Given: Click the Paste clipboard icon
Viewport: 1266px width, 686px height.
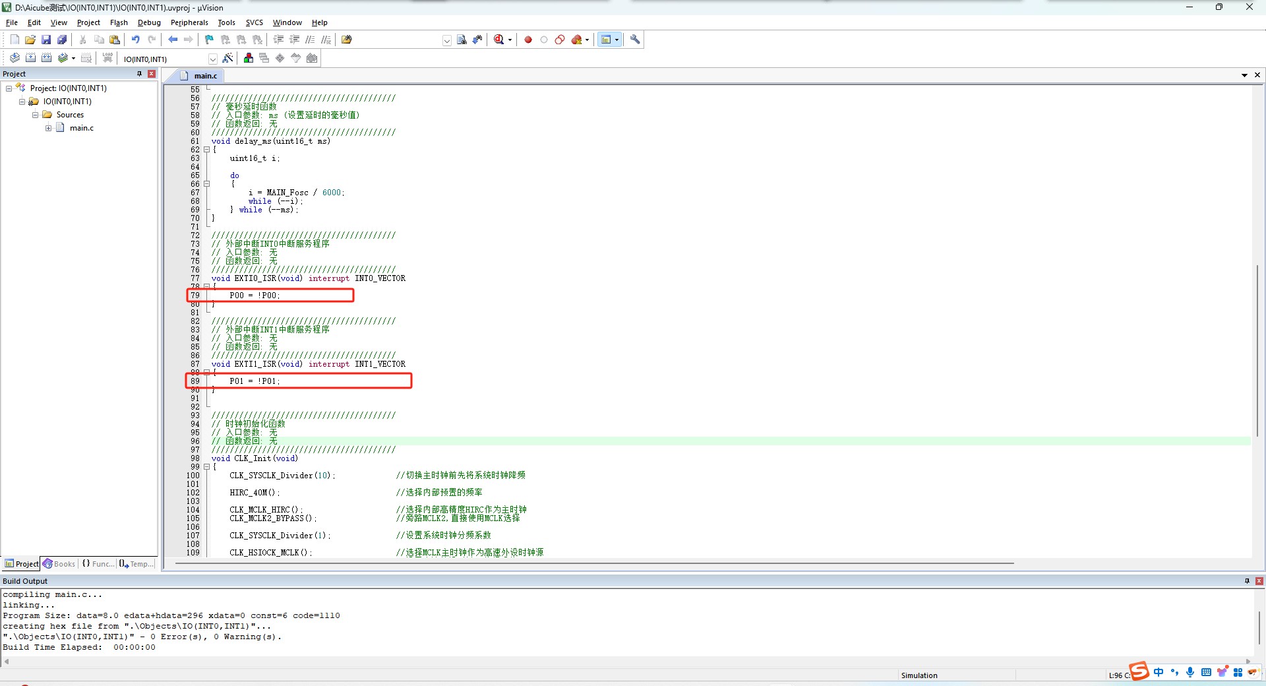Looking at the screenshot, I should (115, 40).
